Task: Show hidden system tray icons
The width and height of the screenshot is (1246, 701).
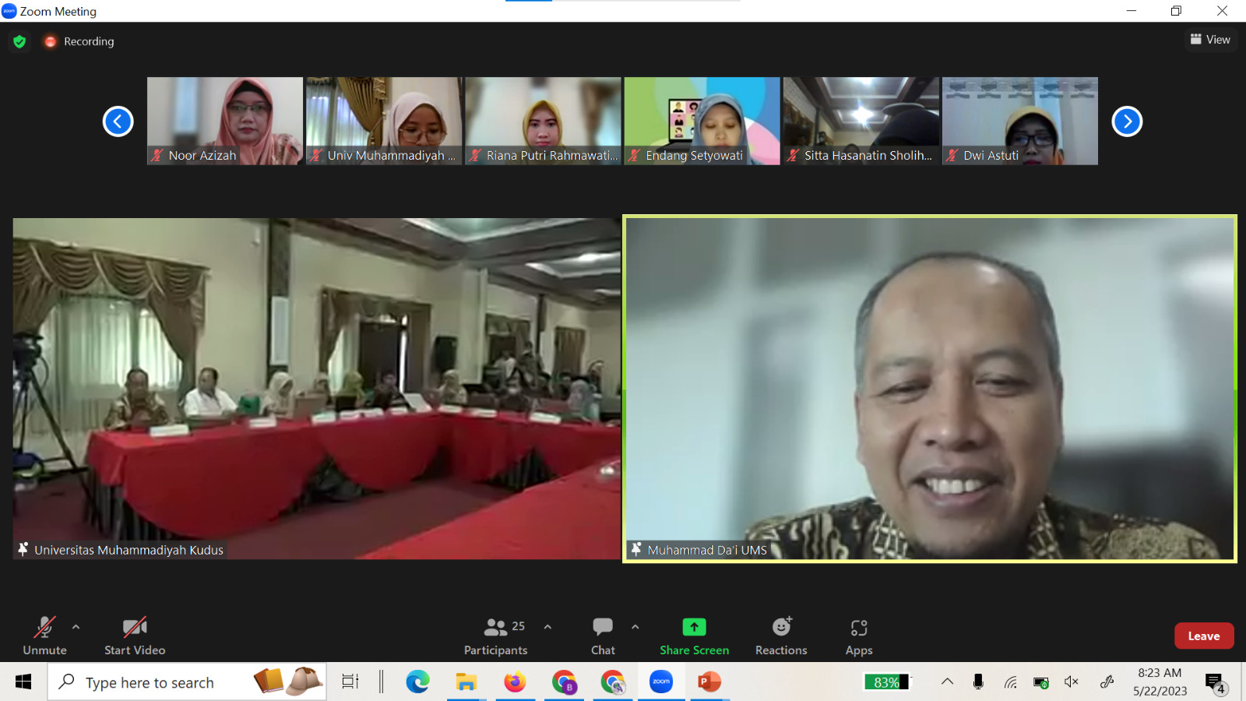Action: [947, 682]
